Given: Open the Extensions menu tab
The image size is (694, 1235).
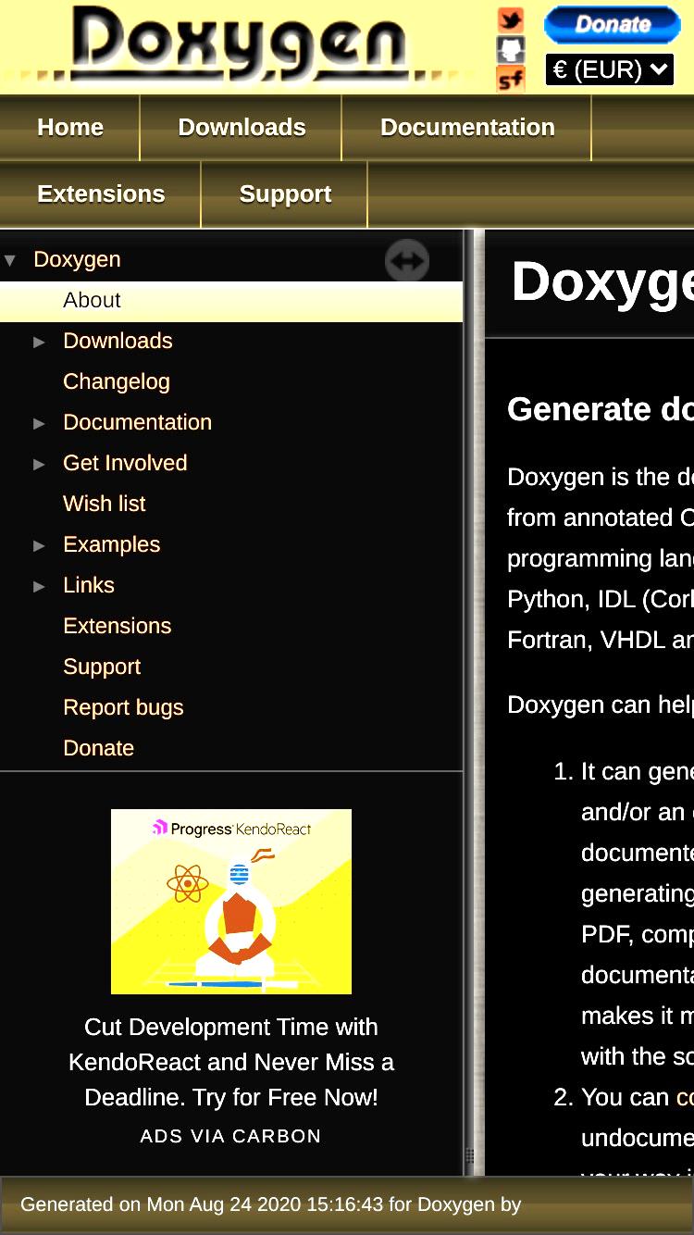Looking at the screenshot, I should pyautogui.click(x=101, y=194).
